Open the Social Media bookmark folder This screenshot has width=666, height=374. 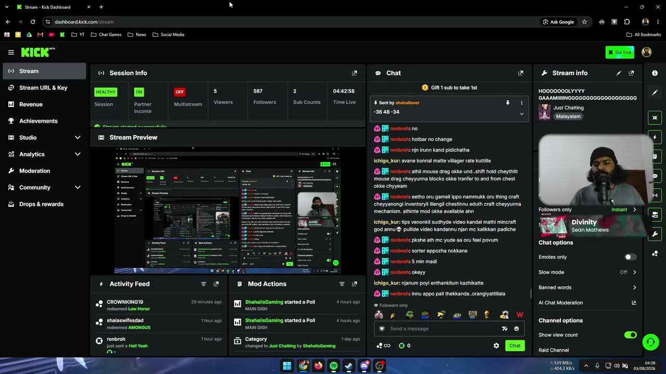(x=169, y=35)
